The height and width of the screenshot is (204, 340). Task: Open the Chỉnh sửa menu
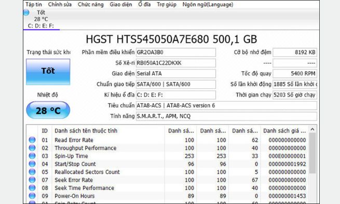point(60,4)
